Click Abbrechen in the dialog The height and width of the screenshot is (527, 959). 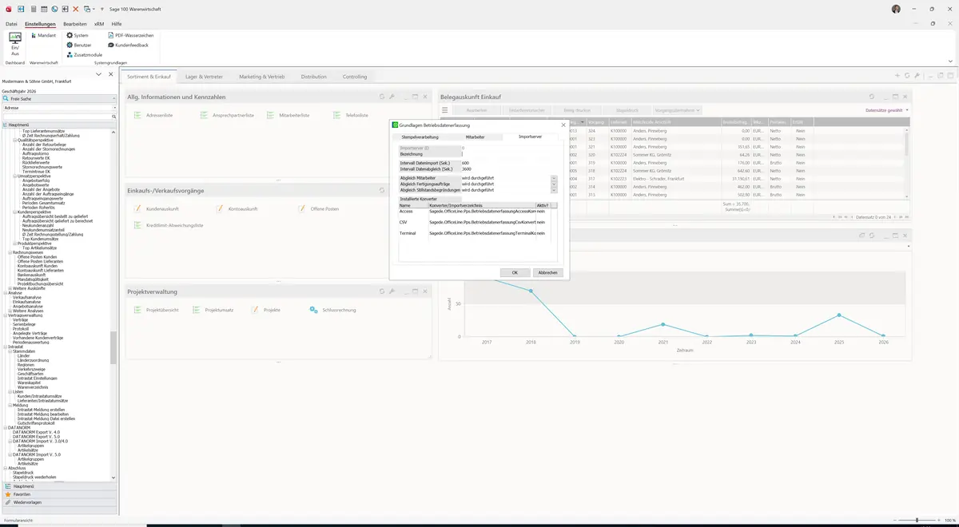click(x=548, y=272)
